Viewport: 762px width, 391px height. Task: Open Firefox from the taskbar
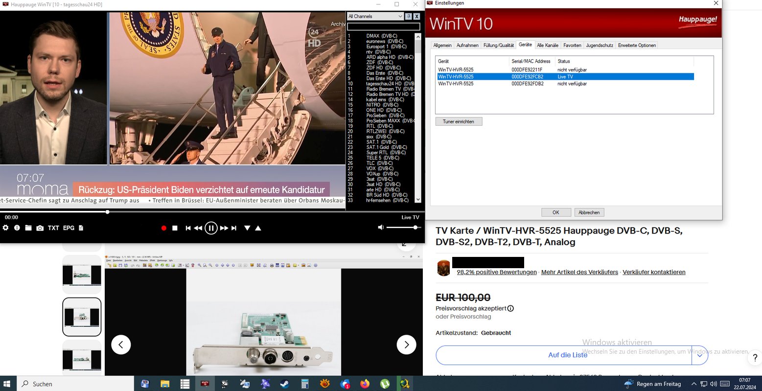tap(365, 384)
